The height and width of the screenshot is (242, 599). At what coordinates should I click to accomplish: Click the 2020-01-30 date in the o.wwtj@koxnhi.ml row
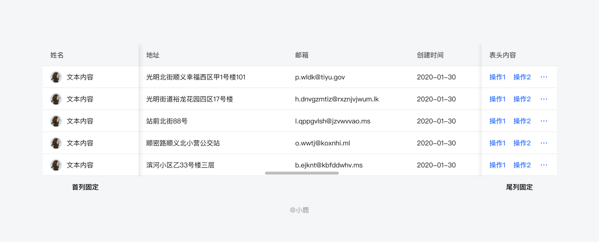pos(436,143)
